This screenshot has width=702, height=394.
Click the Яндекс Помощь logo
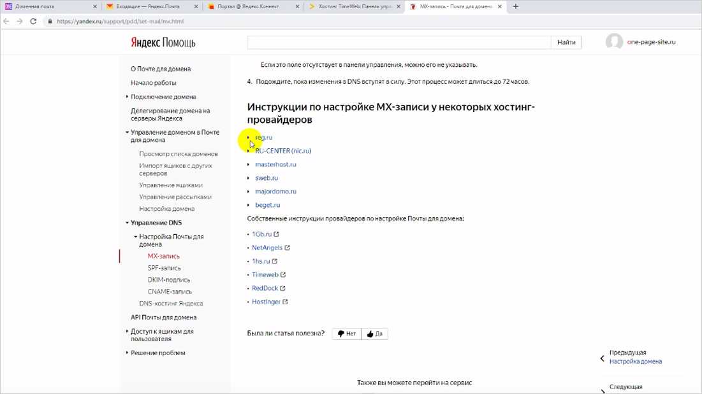[163, 43]
